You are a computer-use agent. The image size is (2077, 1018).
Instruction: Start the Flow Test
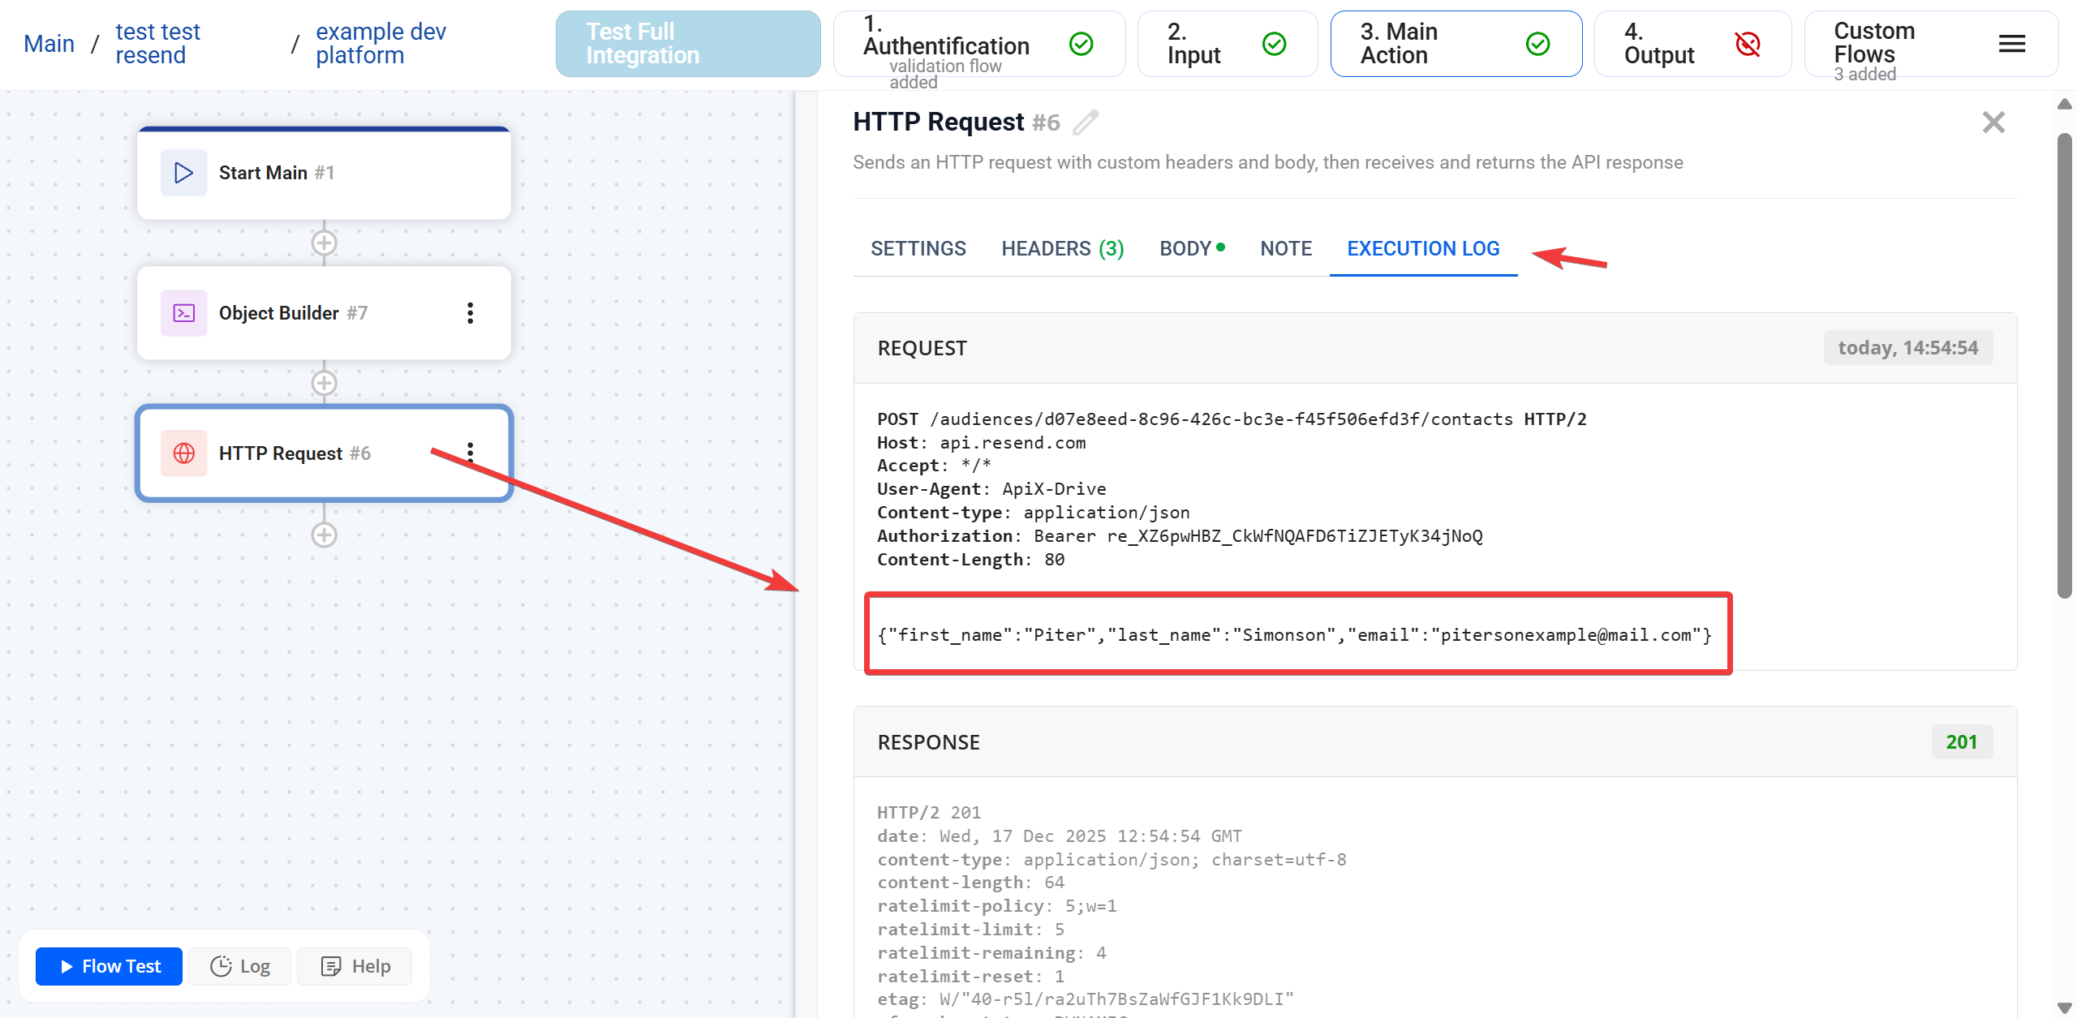pyautogui.click(x=108, y=965)
